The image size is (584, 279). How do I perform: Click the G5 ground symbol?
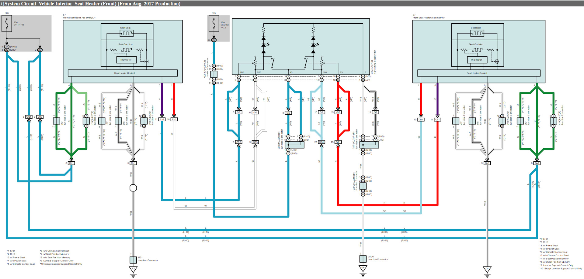pos(363,269)
